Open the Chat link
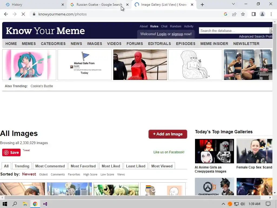This screenshot has width=277, height=208. [x=164, y=26]
